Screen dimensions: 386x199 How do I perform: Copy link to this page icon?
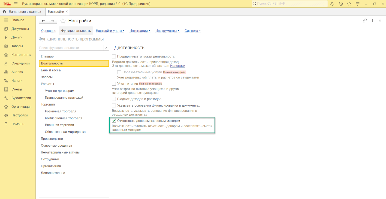[365, 20]
